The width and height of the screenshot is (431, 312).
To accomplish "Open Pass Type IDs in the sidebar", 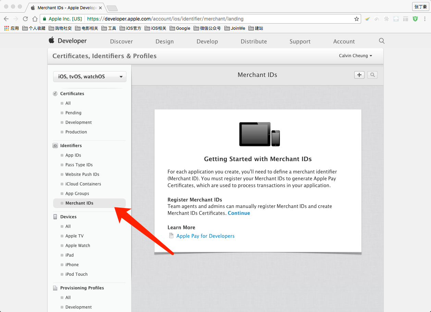I will pos(79,165).
